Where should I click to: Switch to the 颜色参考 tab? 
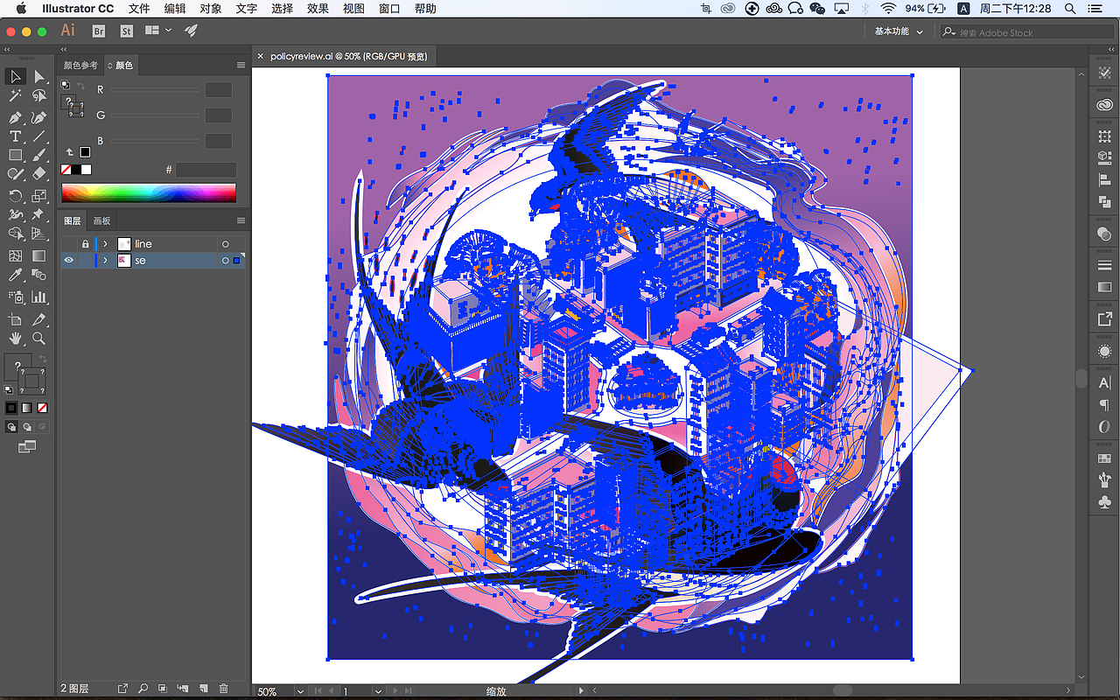80,65
